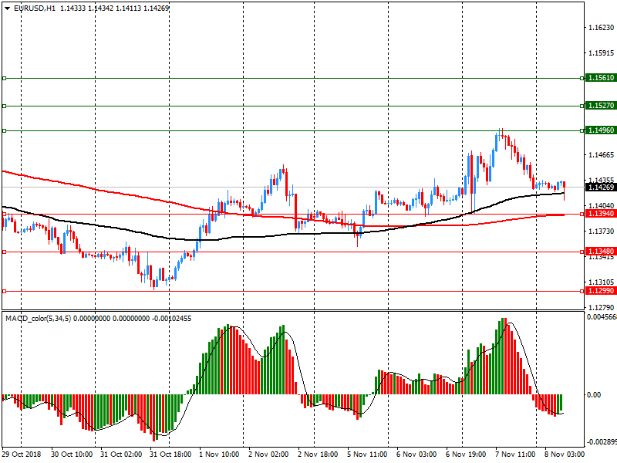Click the left handle of the 1.15270 line
This screenshot has width=617, height=463.
[x=4, y=106]
